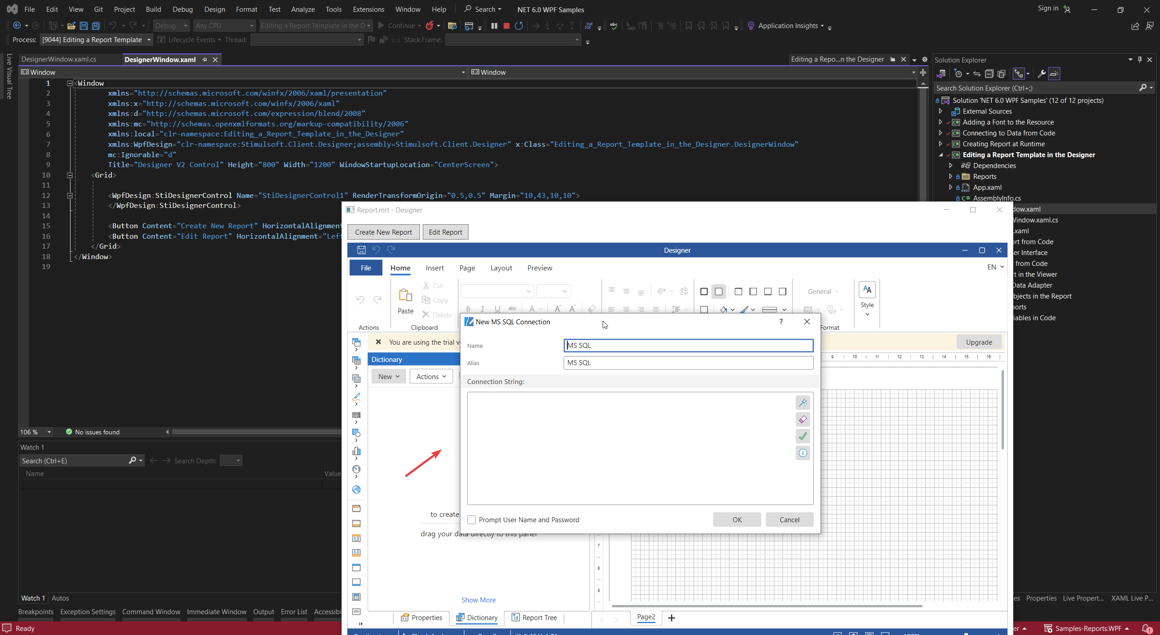Viewport: 1160px width, 635px height.
Task: Click the Name field containing MS SQL
Action: point(688,346)
